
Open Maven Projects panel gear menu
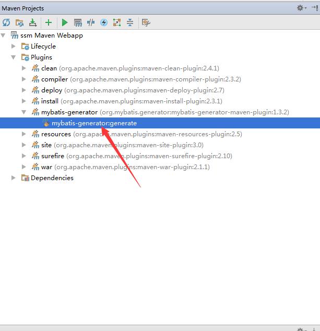click(x=302, y=8)
